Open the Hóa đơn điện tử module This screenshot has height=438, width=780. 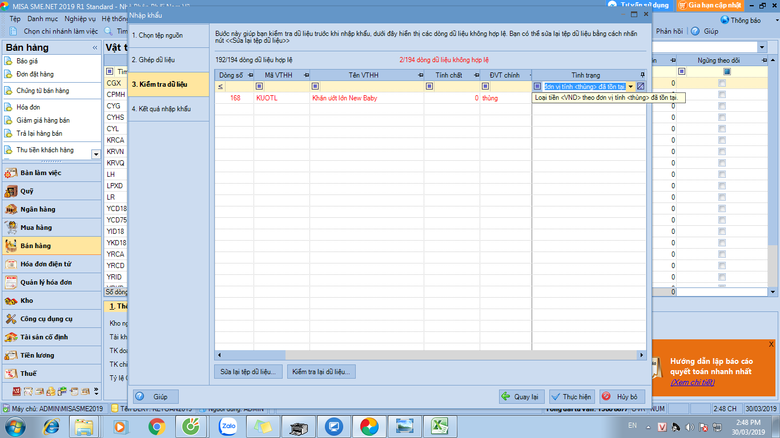(x=46, y=264)
